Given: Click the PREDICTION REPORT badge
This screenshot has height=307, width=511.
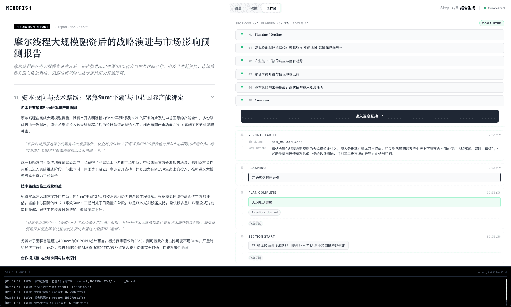Looking at the screenshot, I should (x=32, y=27).
